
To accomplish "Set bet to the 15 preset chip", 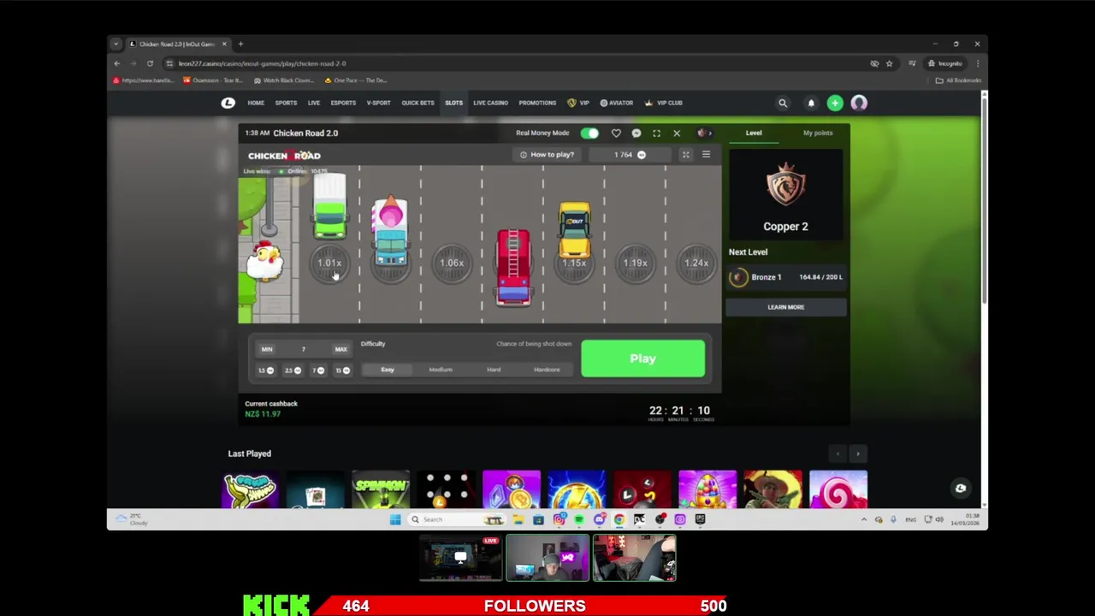I will coord(342,370).
